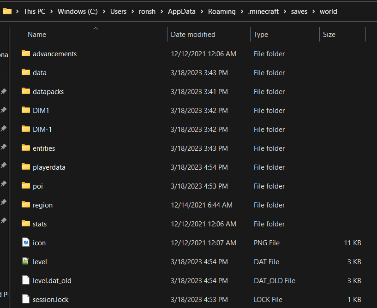
Task: Sort files by Name column header
Action: [x=37, y=35]
